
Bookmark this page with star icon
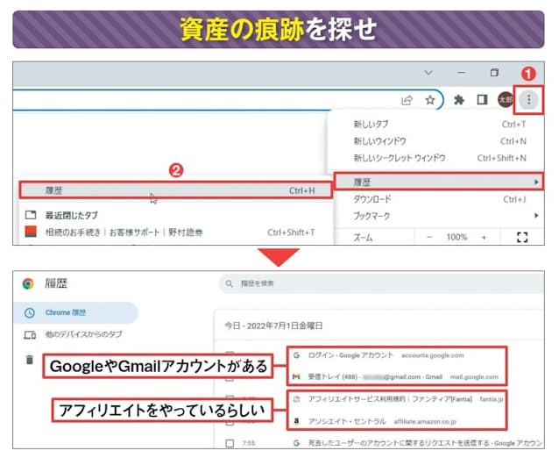[430, 100]
